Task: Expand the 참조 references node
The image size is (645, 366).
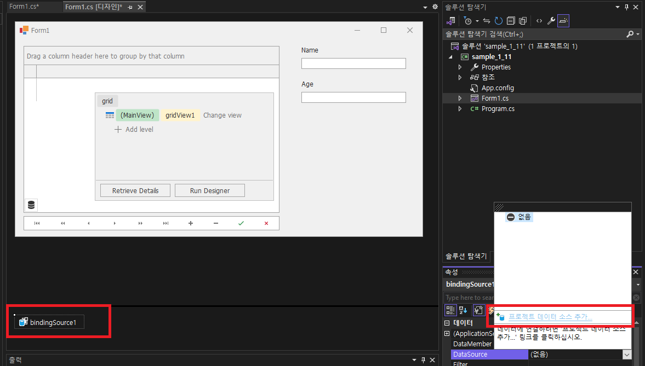Action: point(460,77)
